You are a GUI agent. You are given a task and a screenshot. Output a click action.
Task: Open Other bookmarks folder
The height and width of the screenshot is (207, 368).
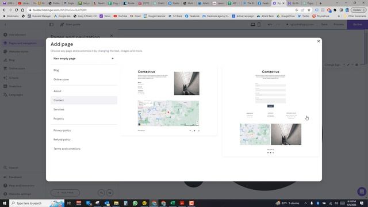[355, 16]
